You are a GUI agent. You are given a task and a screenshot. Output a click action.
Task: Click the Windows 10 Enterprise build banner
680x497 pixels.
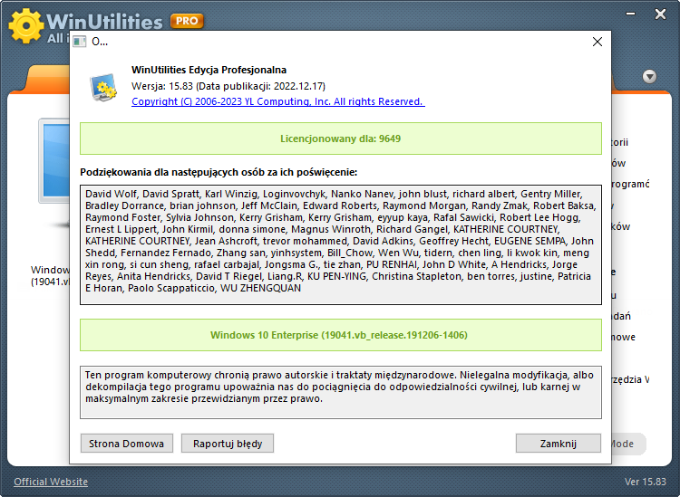tap(340, 335)
